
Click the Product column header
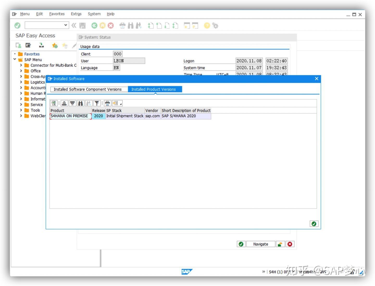pos(71,110)
